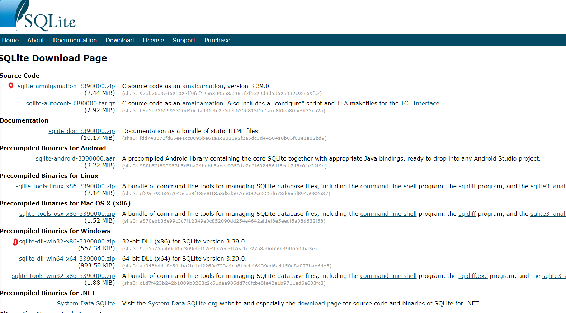Viewport: 566px width, 313px height.
Task: Open sqldiff link in Linux row
Action: (467, 186)
